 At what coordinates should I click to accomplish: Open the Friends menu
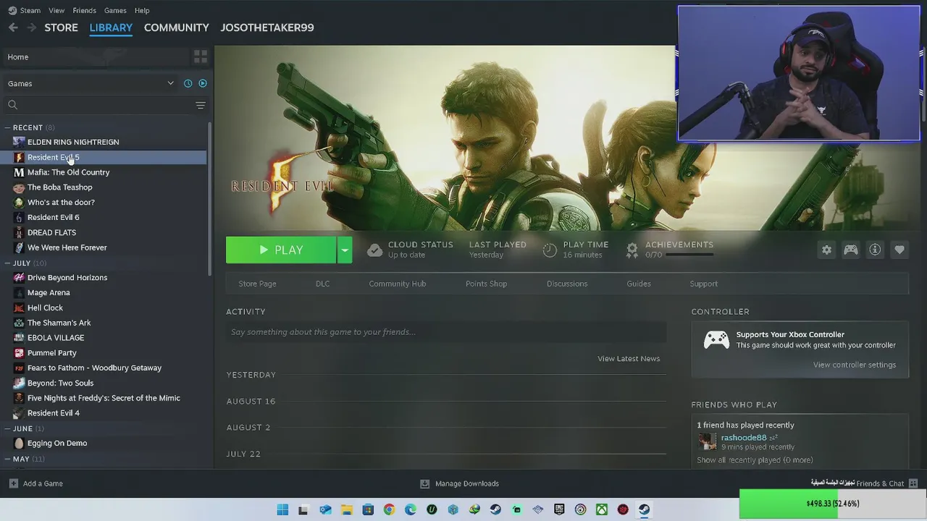84,10
